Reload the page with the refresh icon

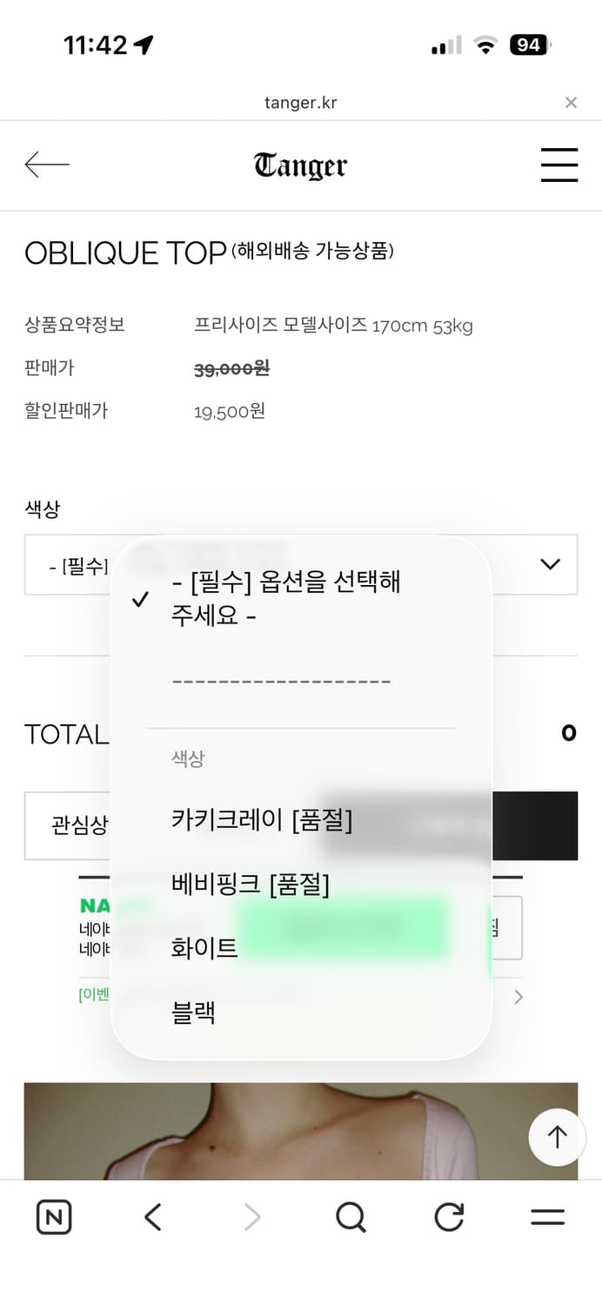click(x=448, y=1217)
